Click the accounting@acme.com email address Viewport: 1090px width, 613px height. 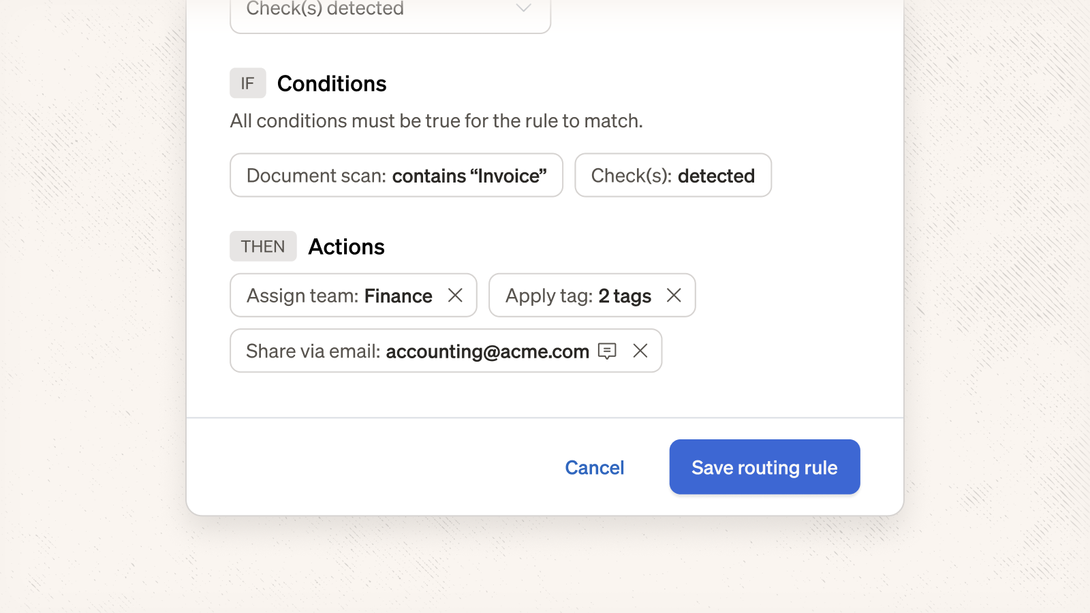(487, 351)
